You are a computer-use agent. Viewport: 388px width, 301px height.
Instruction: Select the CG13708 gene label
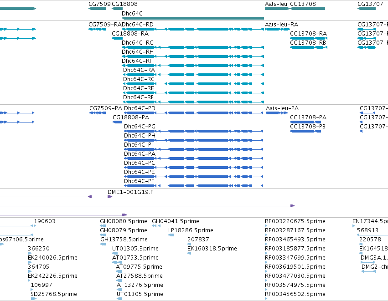tap(303, 4)
